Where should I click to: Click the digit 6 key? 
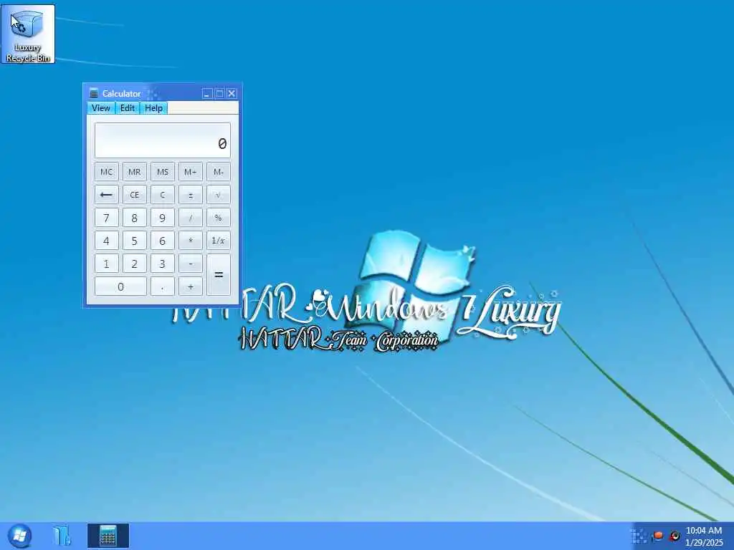tap(163, 241)
